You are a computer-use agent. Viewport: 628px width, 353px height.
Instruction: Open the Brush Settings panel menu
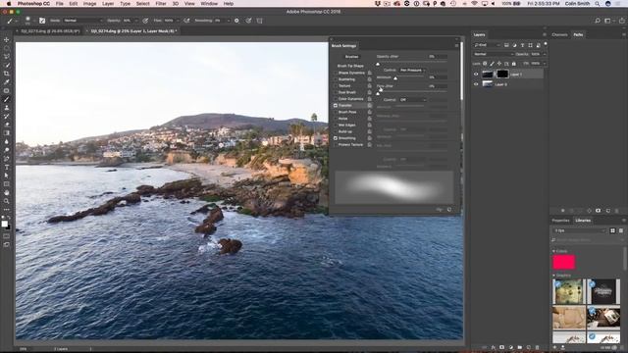pyautogui.click(x=456, y=46)
